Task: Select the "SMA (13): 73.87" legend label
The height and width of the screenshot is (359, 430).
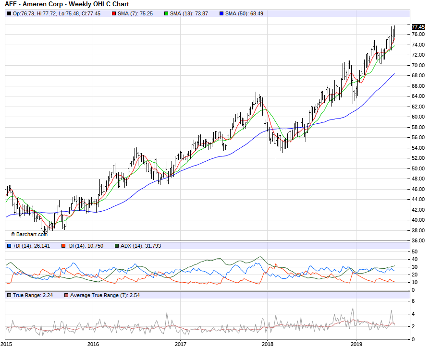Action: pos(189,13)
